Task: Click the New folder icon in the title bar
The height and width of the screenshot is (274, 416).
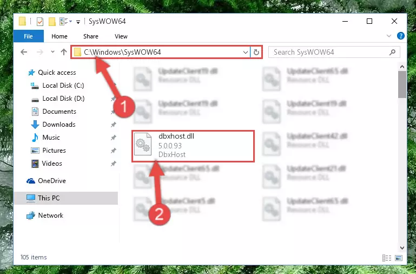Action: tap(52, 21)
